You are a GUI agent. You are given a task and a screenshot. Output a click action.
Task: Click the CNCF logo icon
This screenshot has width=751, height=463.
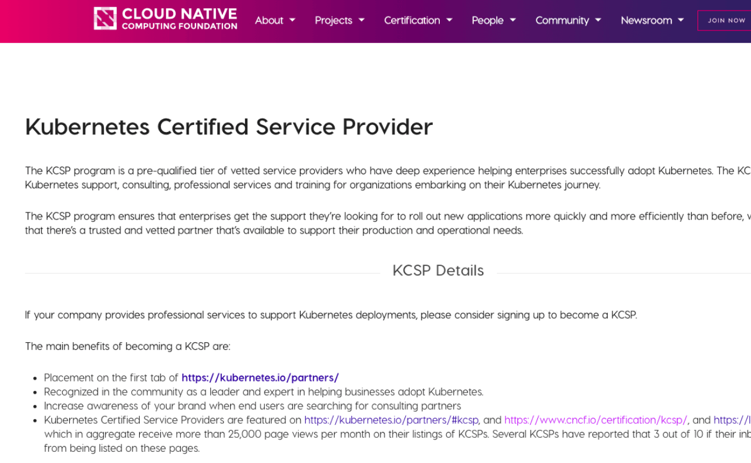point(105,18)
